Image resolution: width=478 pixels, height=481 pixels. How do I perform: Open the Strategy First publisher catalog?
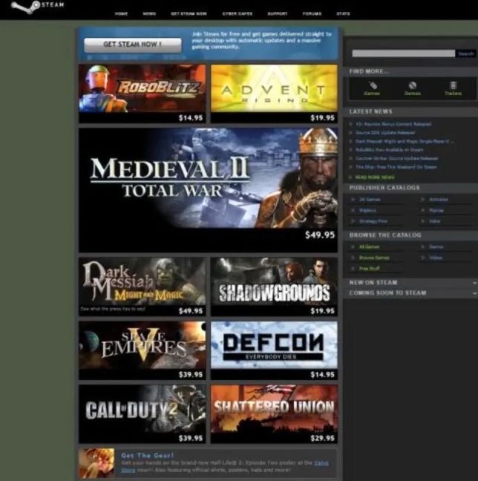[373, 221]
